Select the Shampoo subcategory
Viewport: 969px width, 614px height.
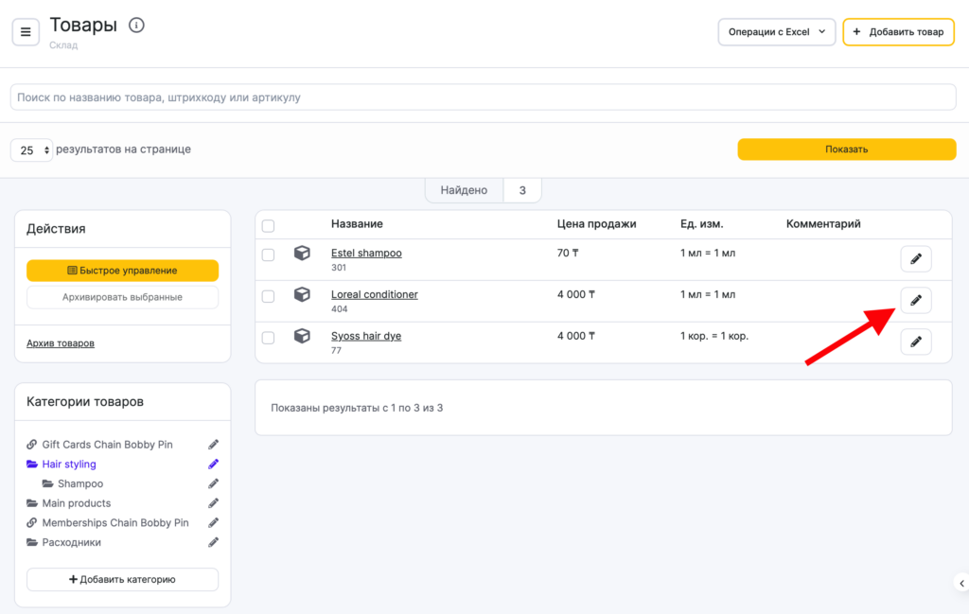80,484
